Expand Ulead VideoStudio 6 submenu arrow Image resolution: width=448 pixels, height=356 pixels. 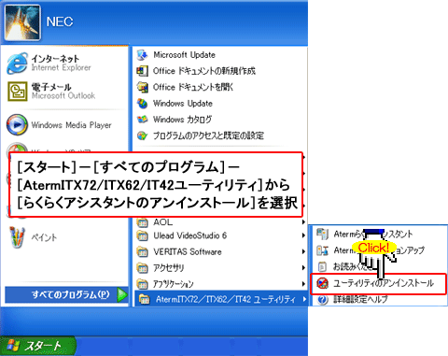click(303, 235)
